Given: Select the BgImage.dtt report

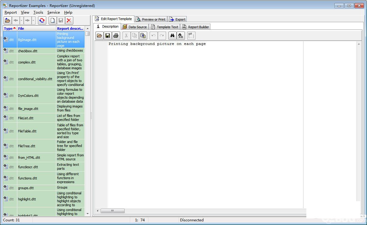Looking at the screenshot, I should [44, 39].
